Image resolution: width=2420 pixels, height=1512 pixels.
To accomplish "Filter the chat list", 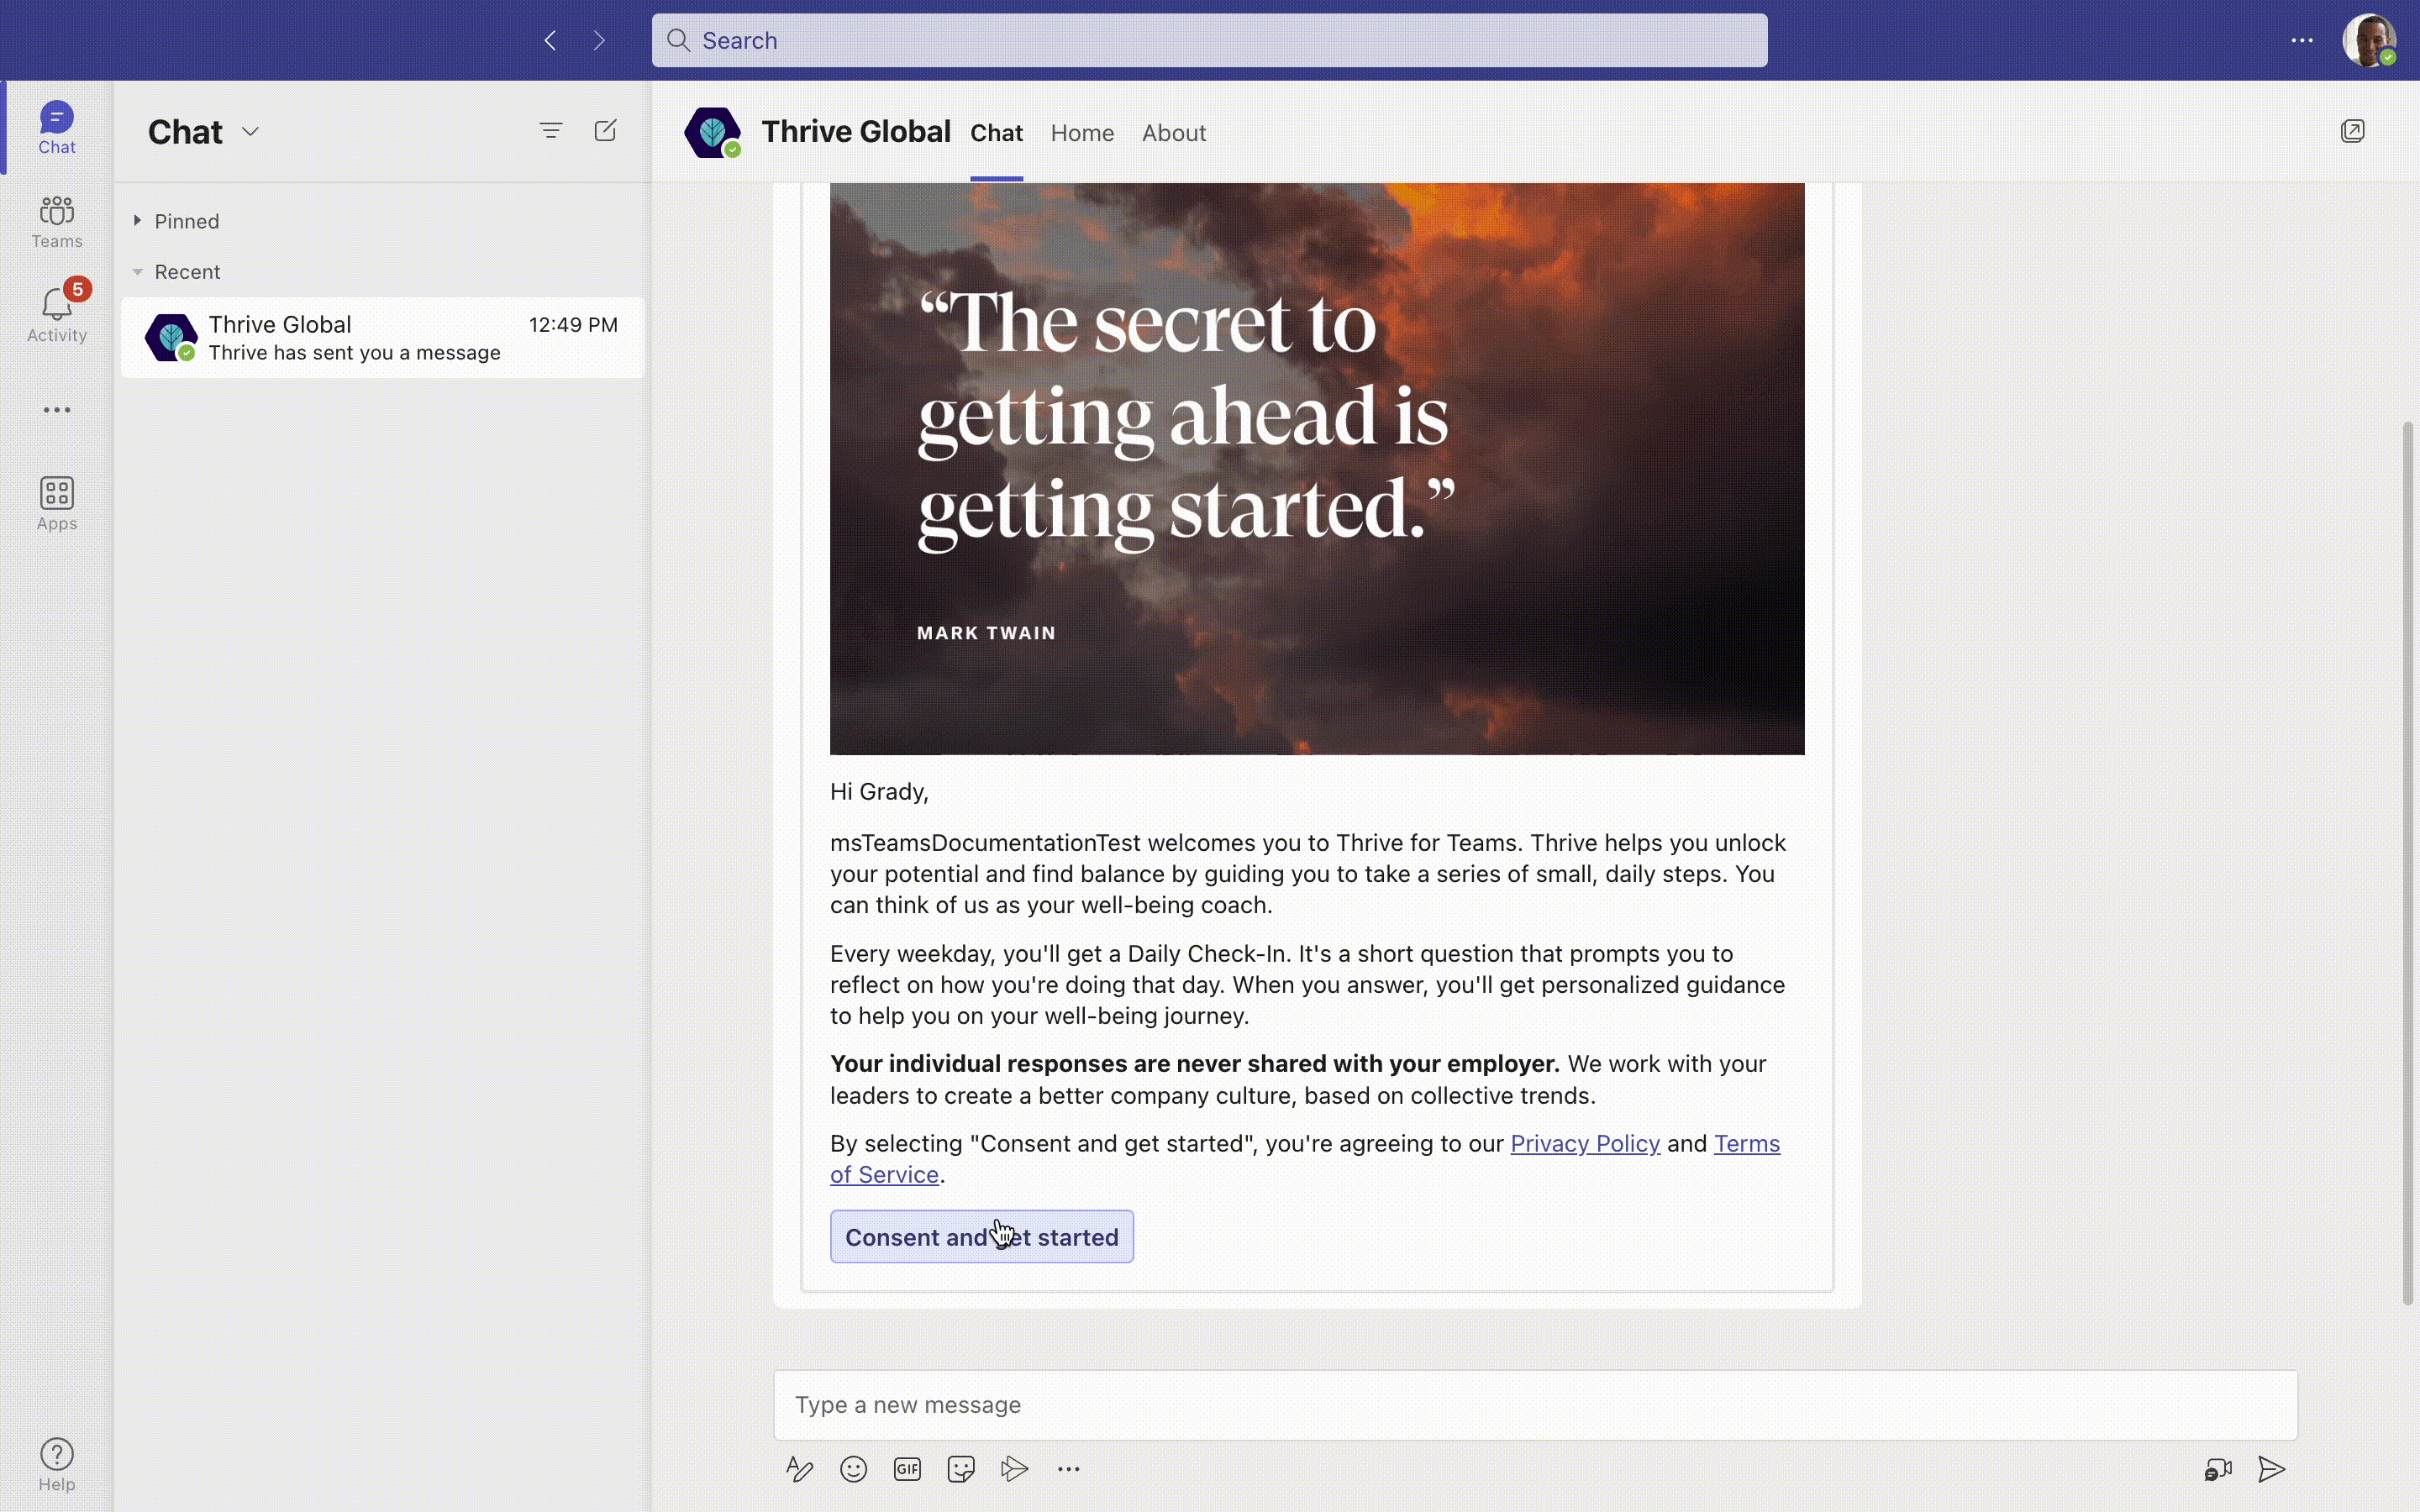I will 551,131.
